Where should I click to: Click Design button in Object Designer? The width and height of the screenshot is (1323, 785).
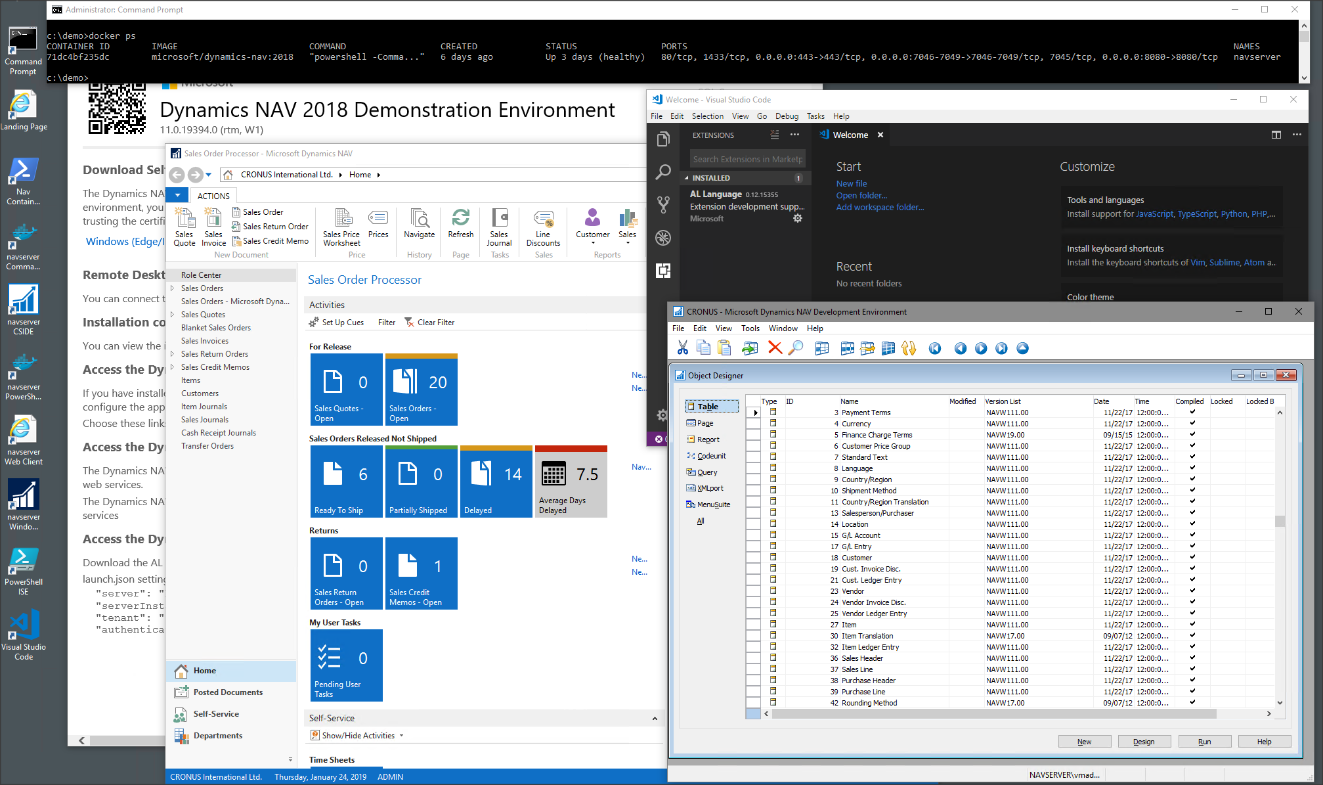click(x=1144, y=742)
